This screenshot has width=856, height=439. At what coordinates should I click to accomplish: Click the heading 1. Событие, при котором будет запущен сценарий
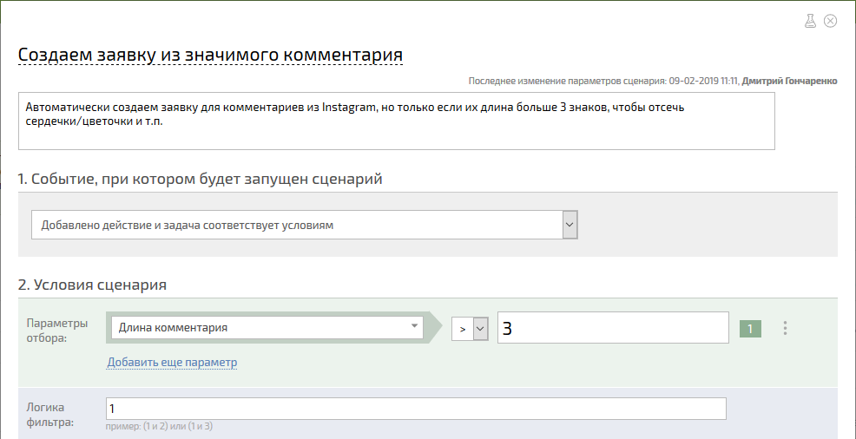click(x=200, y=180)
